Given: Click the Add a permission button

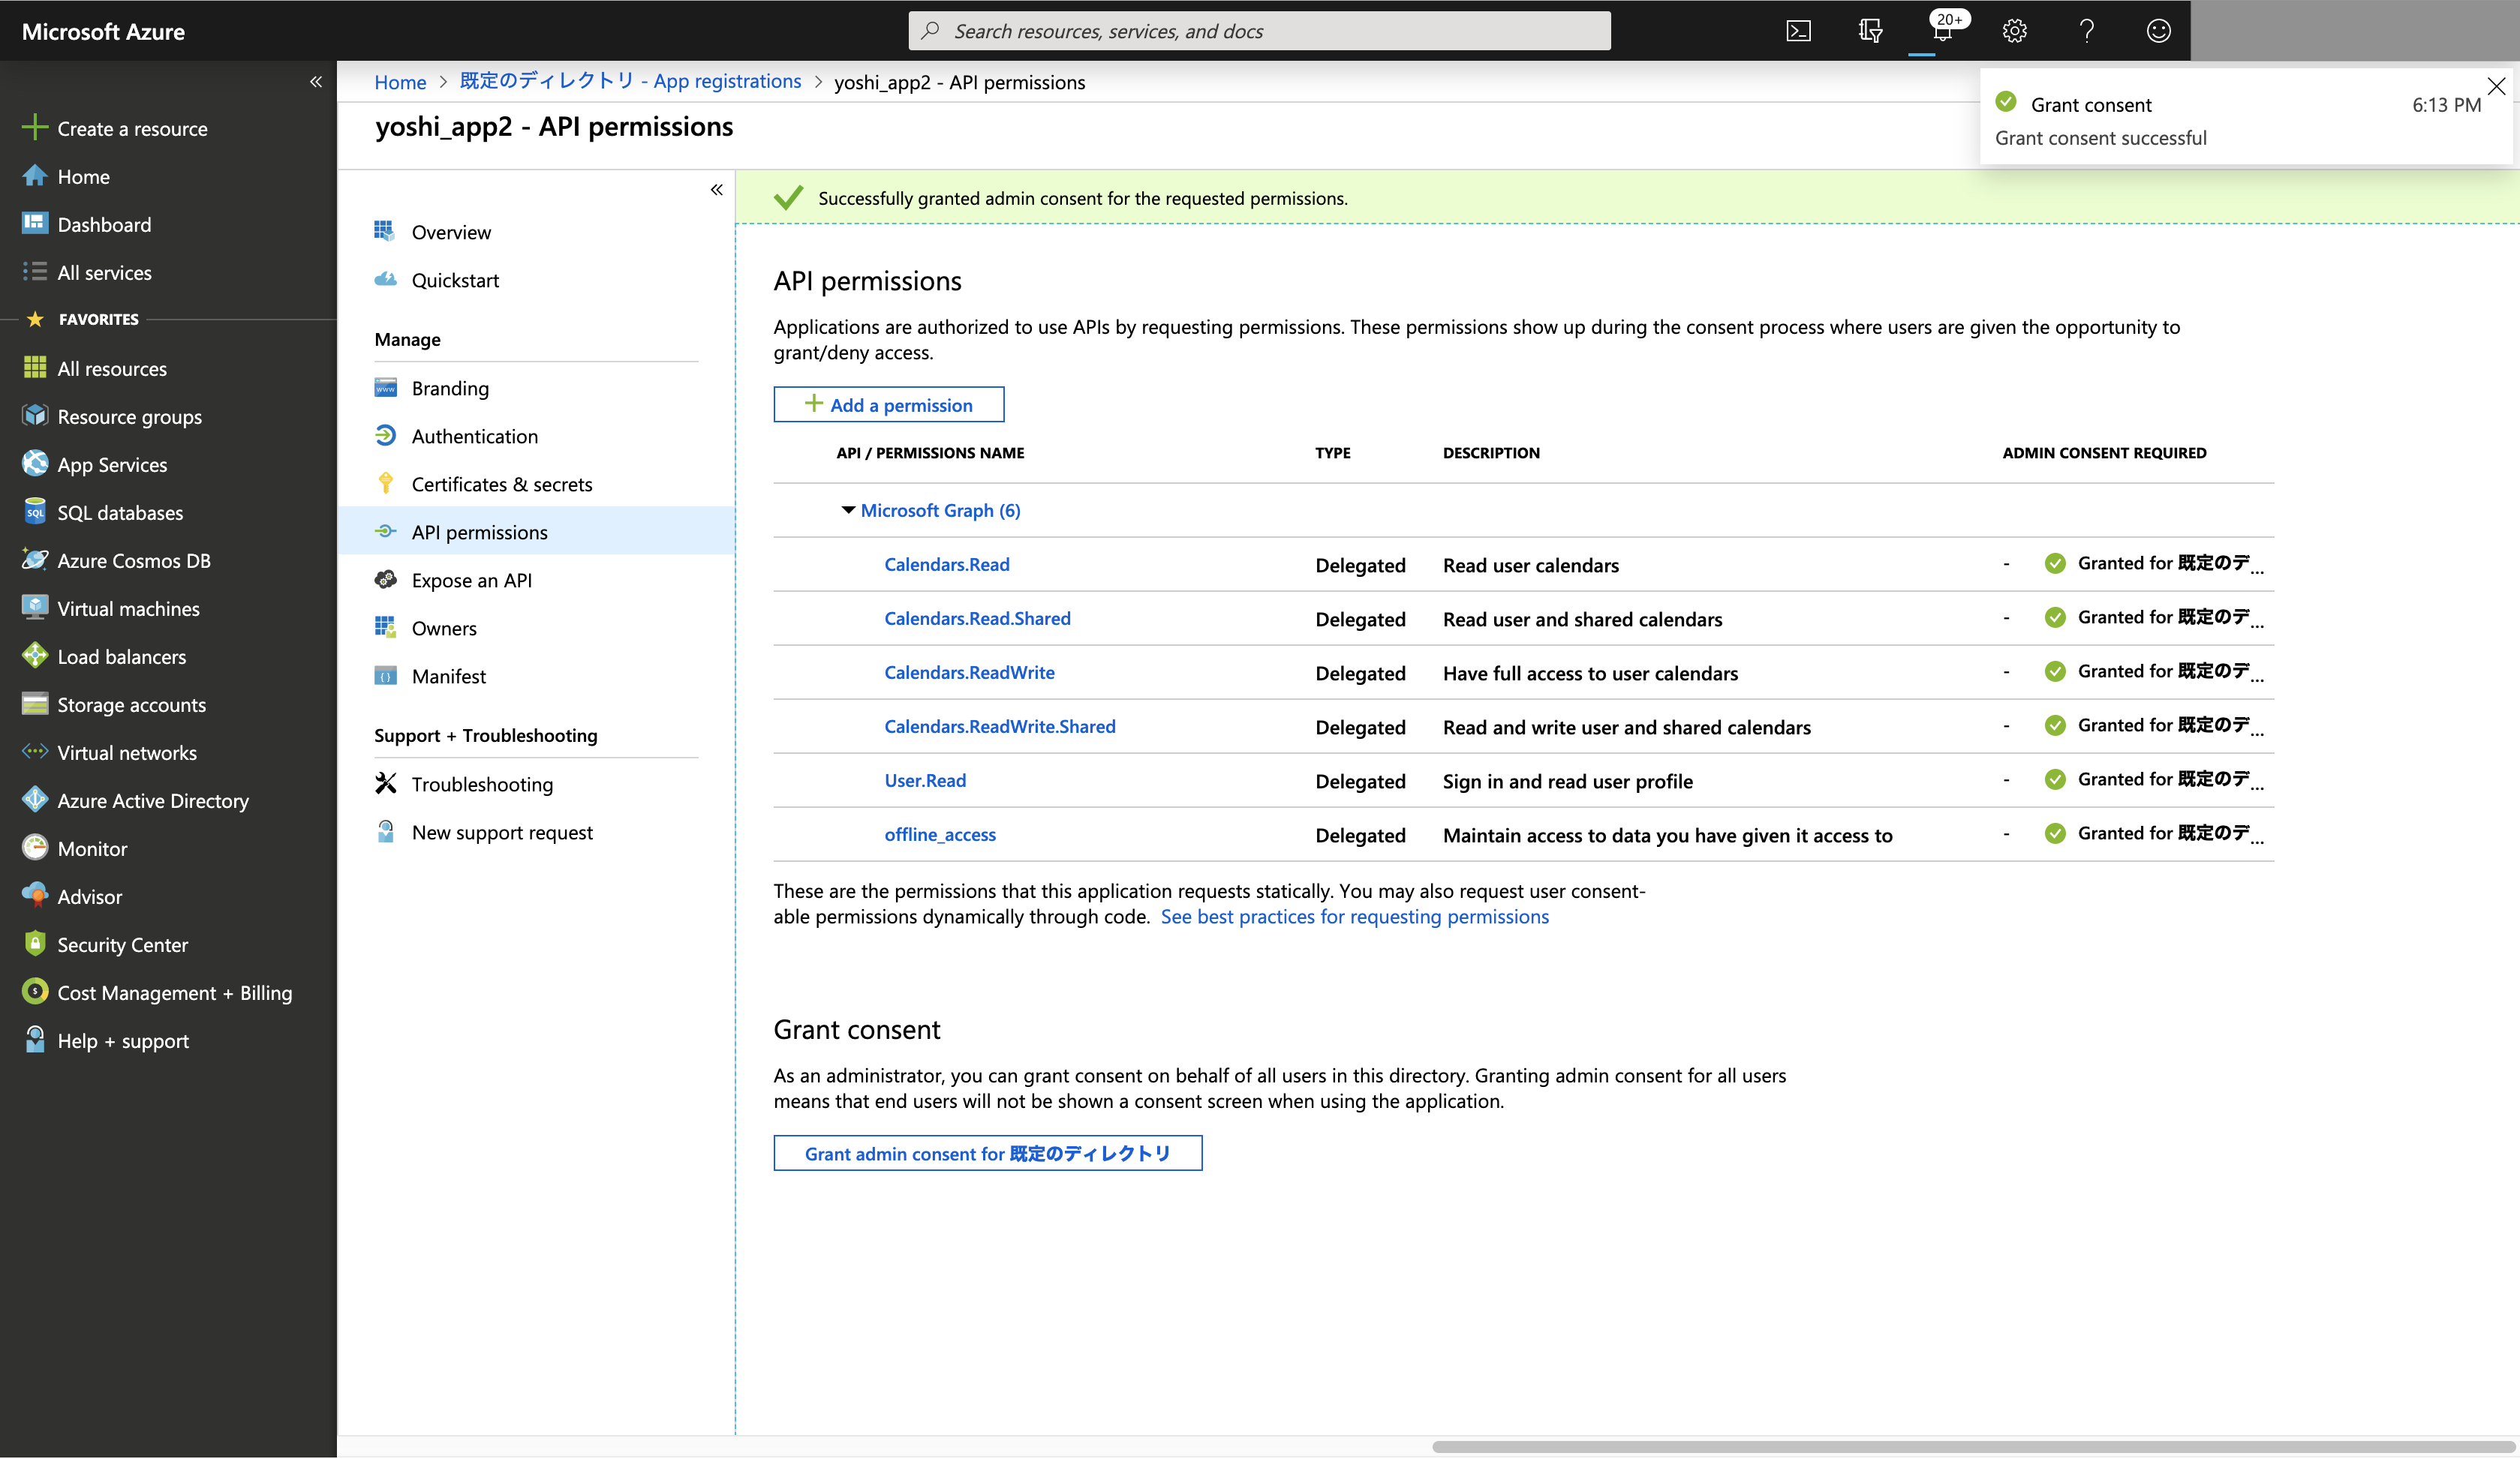Looking at the screenshot, I should pos(888,404).
